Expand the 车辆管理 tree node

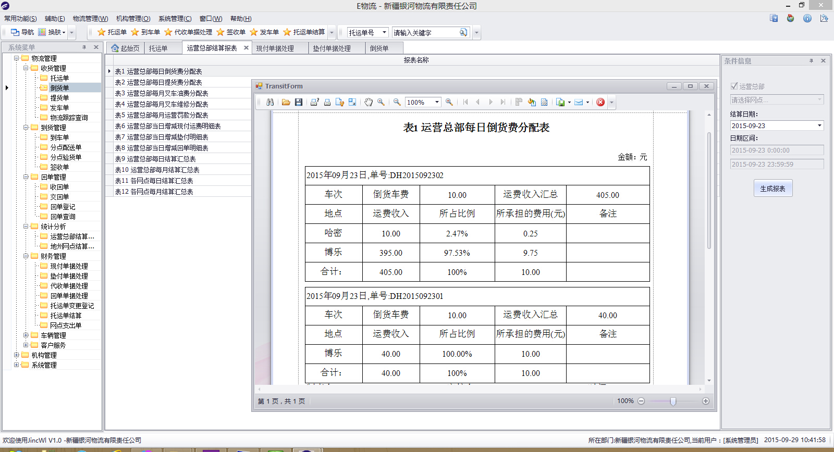[26, 335]
